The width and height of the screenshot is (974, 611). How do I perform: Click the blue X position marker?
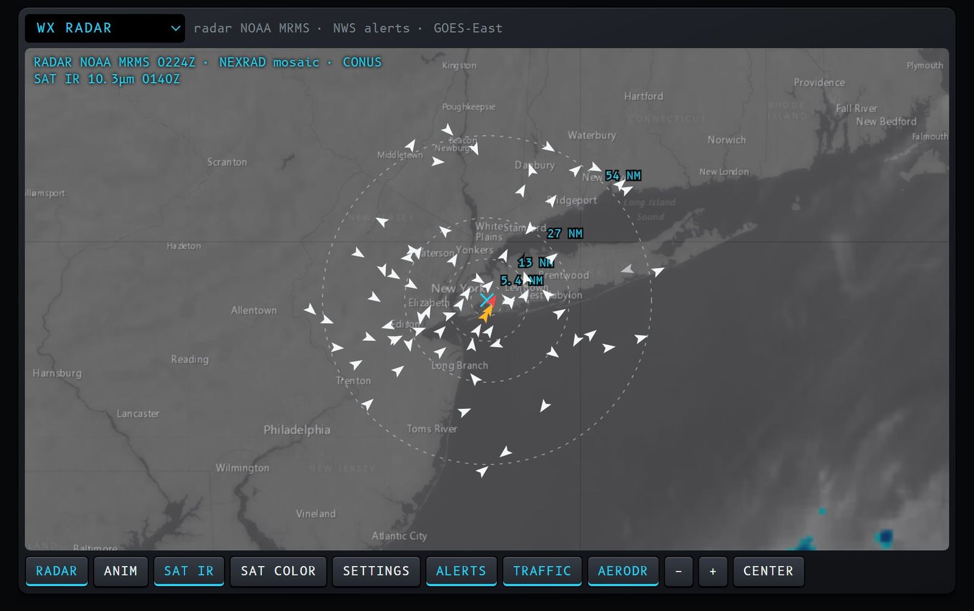486,299
